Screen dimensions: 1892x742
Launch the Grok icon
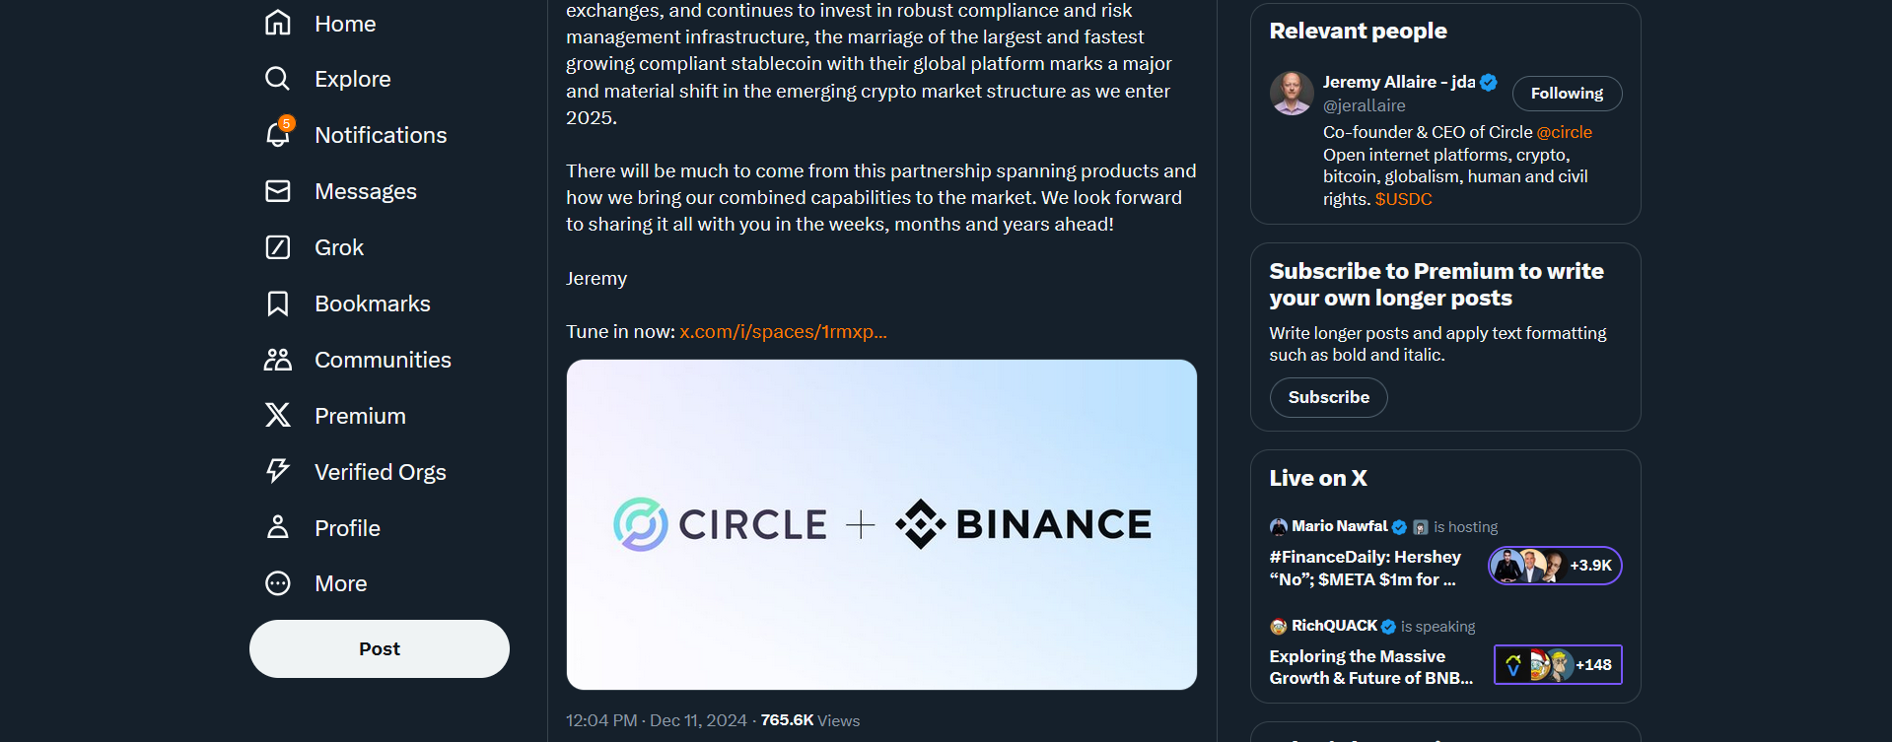pyautogui.click(x=278, y=247)
